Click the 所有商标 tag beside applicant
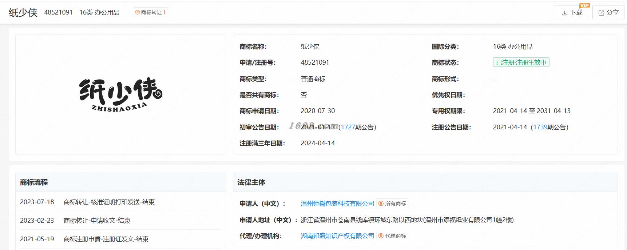627x250 pixels. click(x=392, y=203)
